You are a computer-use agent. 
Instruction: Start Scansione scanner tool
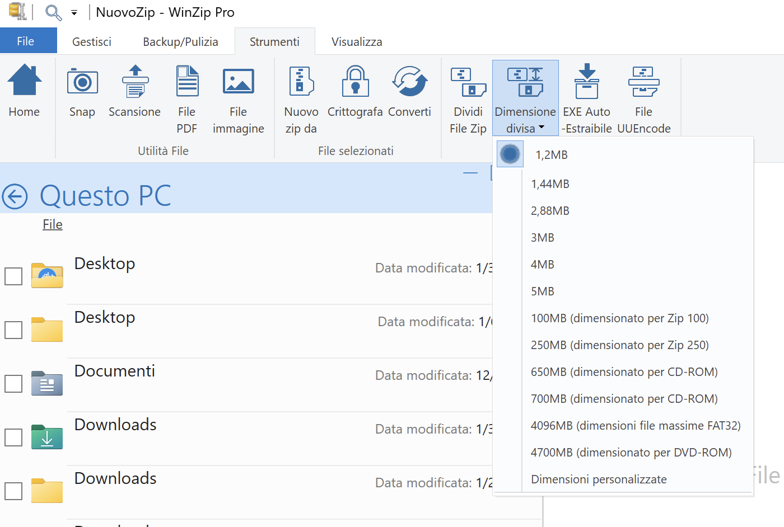(134, 92)
